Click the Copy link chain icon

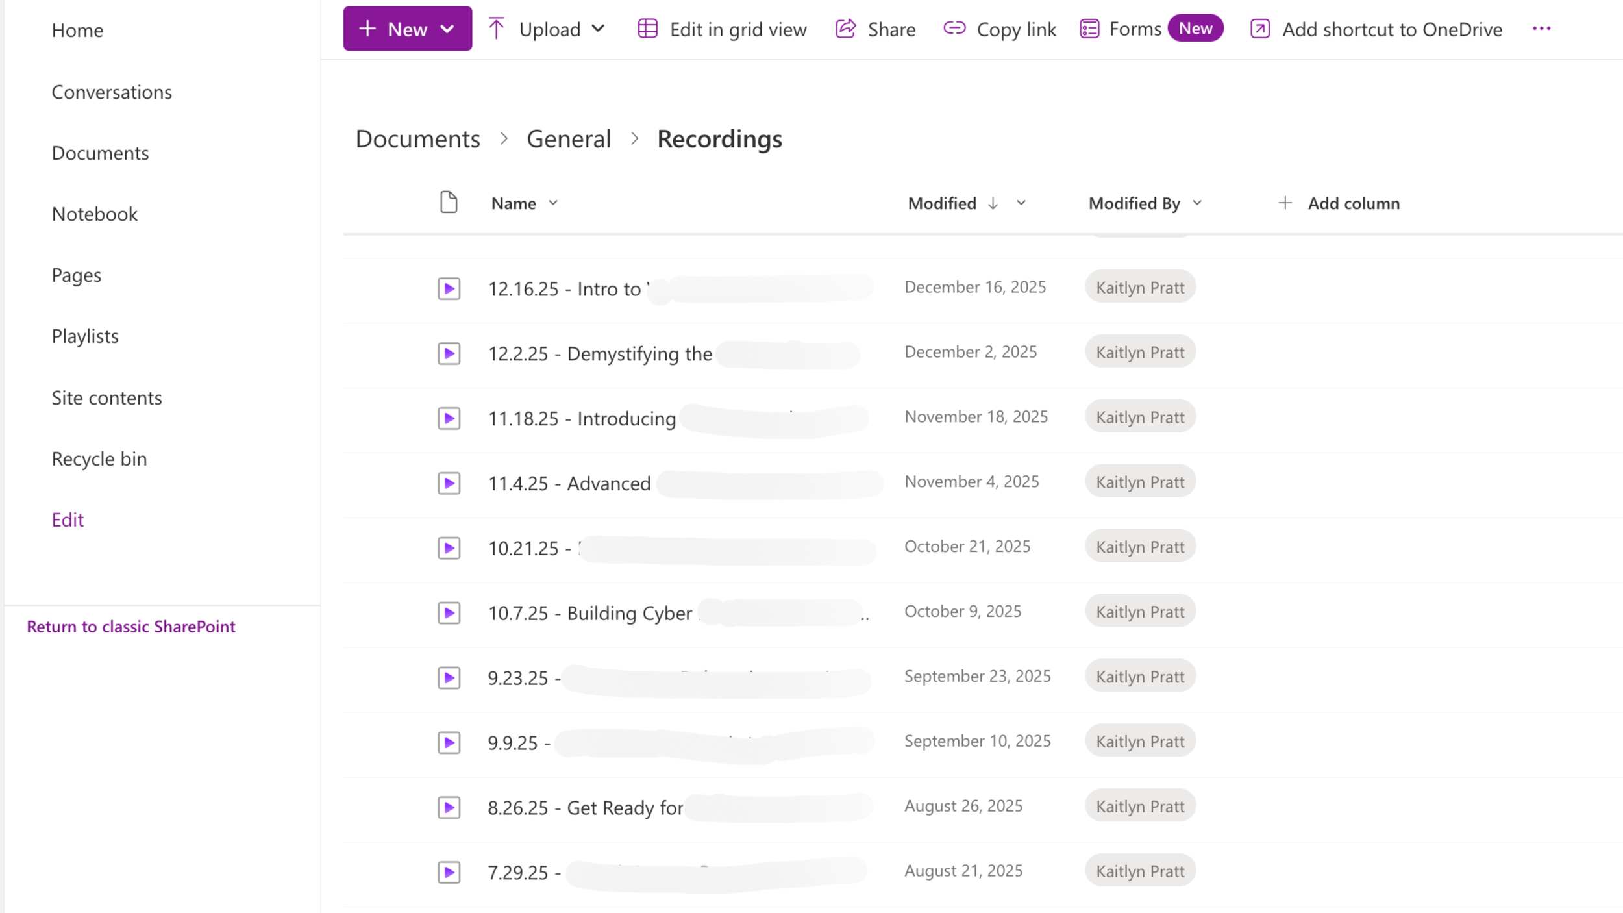tap(954, 29)
